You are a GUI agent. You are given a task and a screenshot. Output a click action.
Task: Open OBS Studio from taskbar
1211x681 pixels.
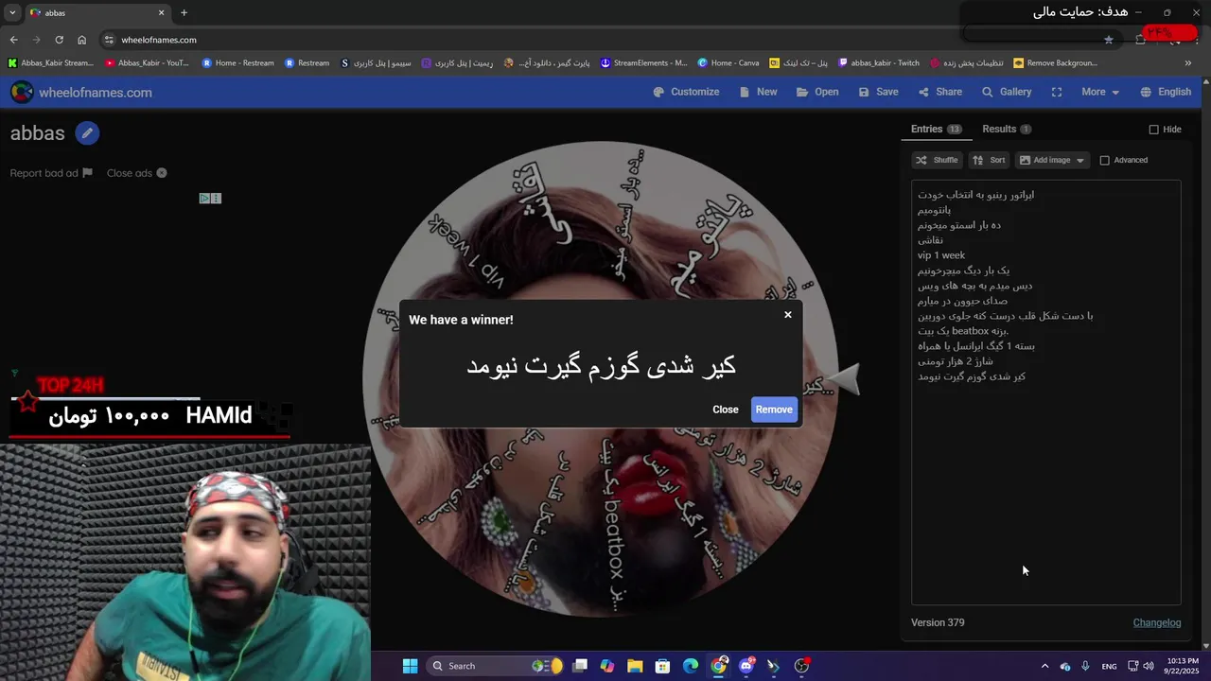pos(802,666)
